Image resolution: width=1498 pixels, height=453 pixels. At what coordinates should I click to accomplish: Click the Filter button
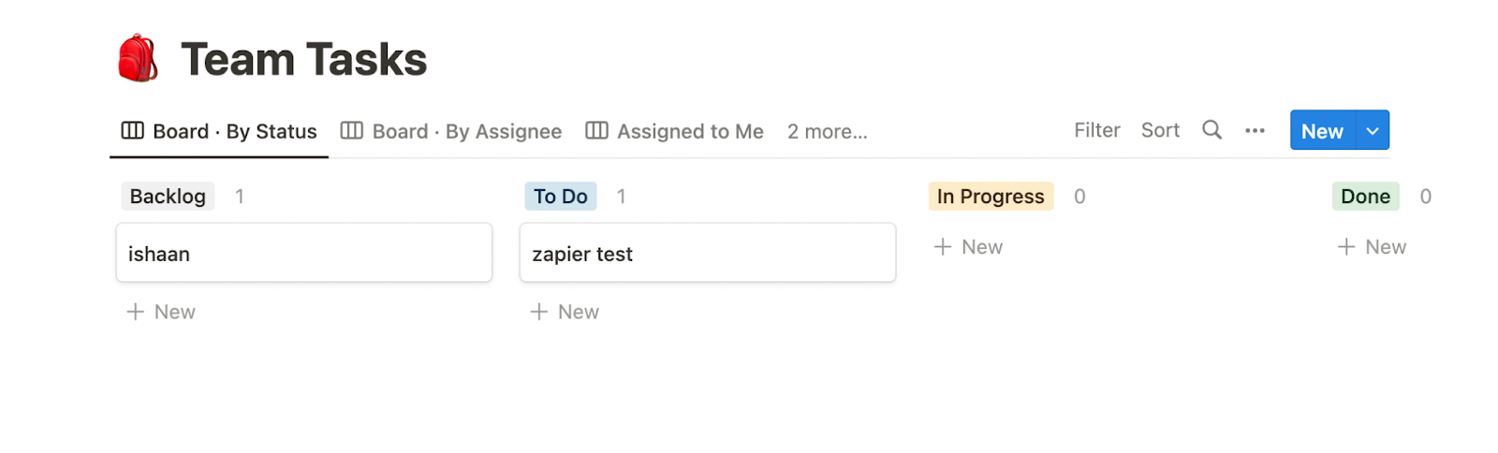(1096, 131)
